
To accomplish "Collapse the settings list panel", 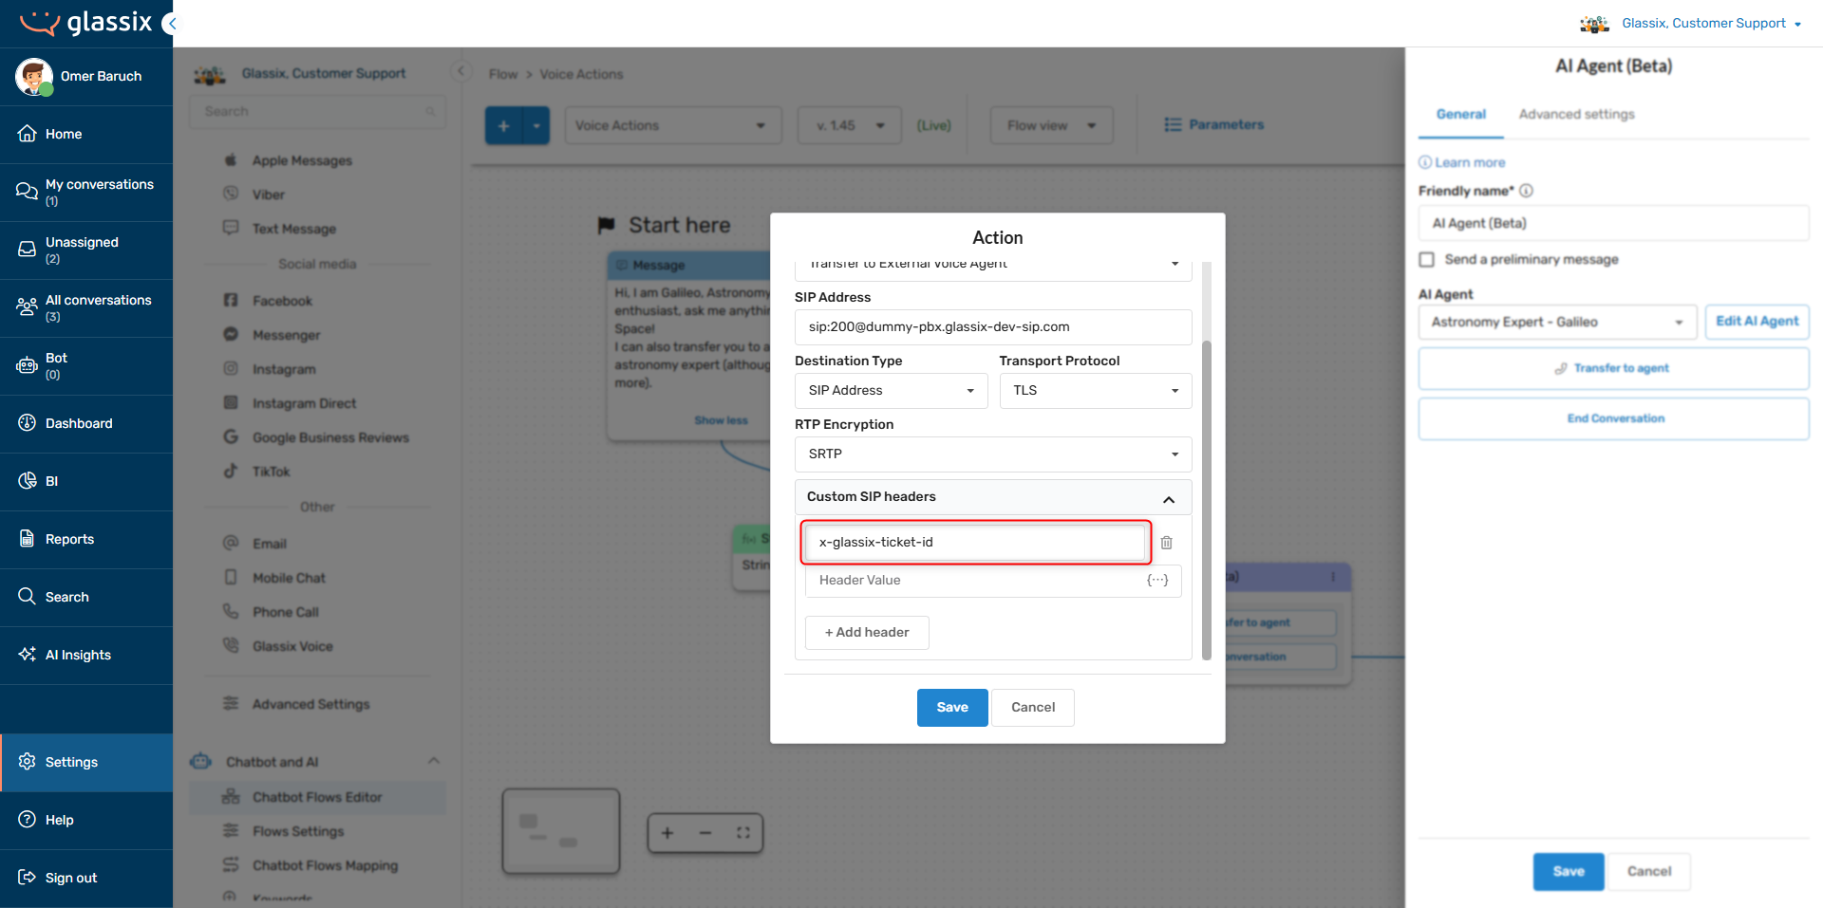I will coord(460,72).
